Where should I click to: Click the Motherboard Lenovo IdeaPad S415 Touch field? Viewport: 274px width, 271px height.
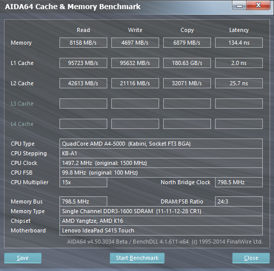[161, 230]
